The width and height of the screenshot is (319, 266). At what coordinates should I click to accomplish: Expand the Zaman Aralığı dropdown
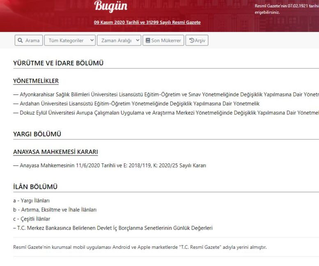pyautogui.click(x=119, y=40)
